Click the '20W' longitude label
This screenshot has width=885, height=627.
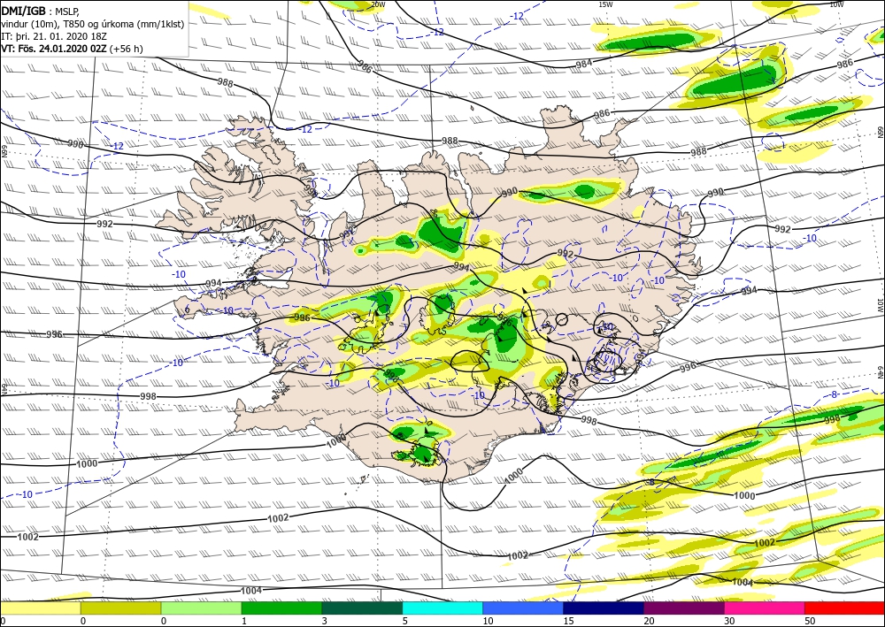pos(378,4)
